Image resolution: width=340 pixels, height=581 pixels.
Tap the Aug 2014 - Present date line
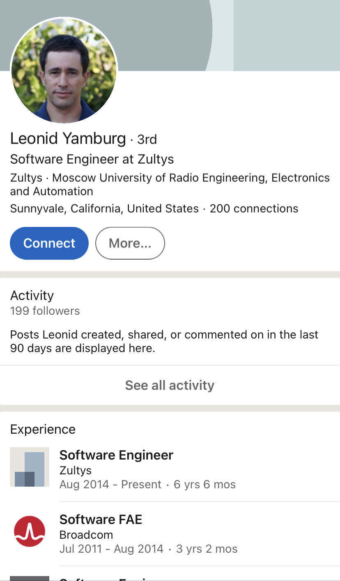point(110,485)
